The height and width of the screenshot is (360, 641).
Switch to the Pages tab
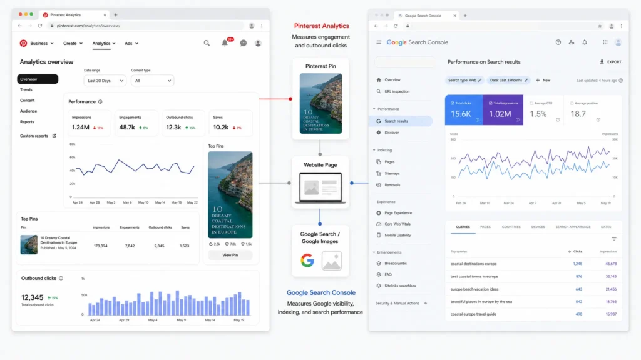point(485,227)
